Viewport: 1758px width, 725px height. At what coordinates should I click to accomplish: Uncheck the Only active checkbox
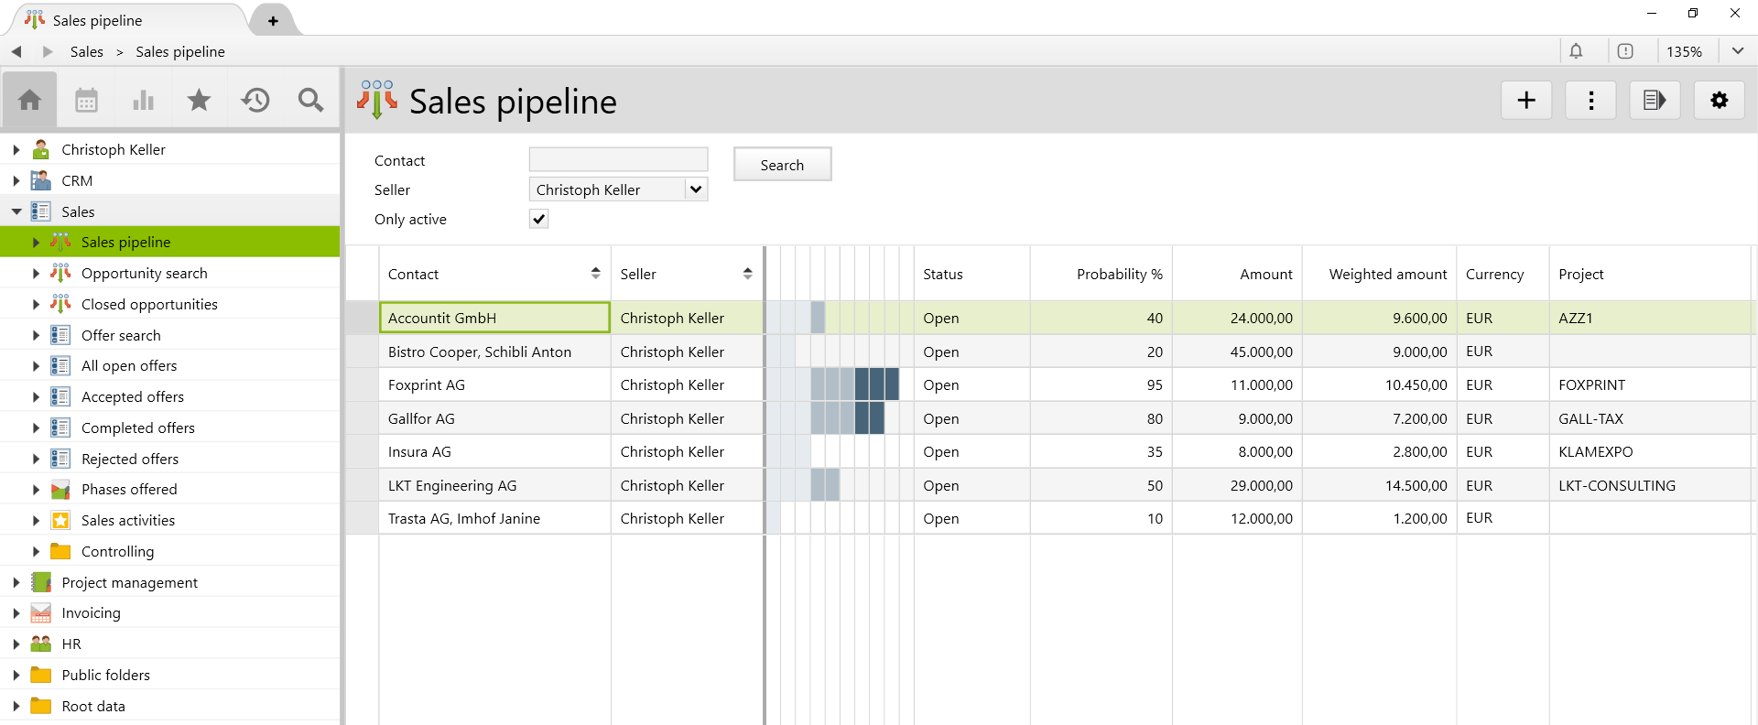(x=538, y=219)
